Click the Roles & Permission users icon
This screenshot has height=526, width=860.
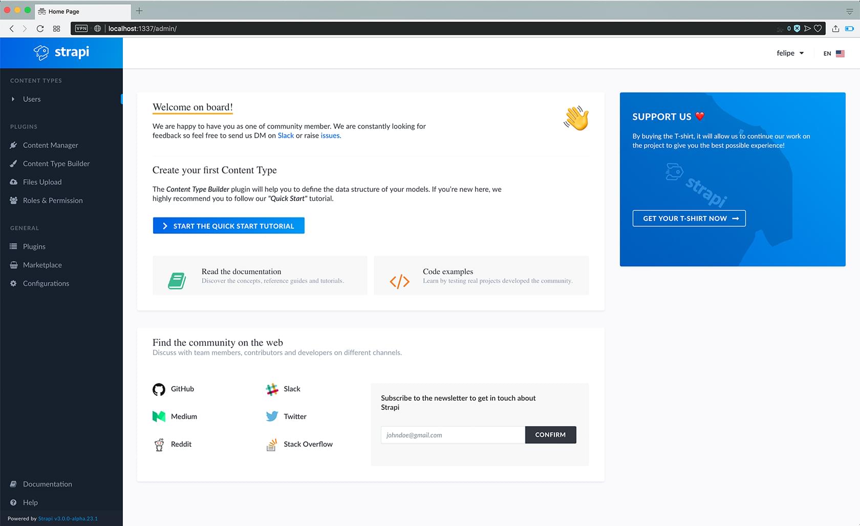point(13,201)
